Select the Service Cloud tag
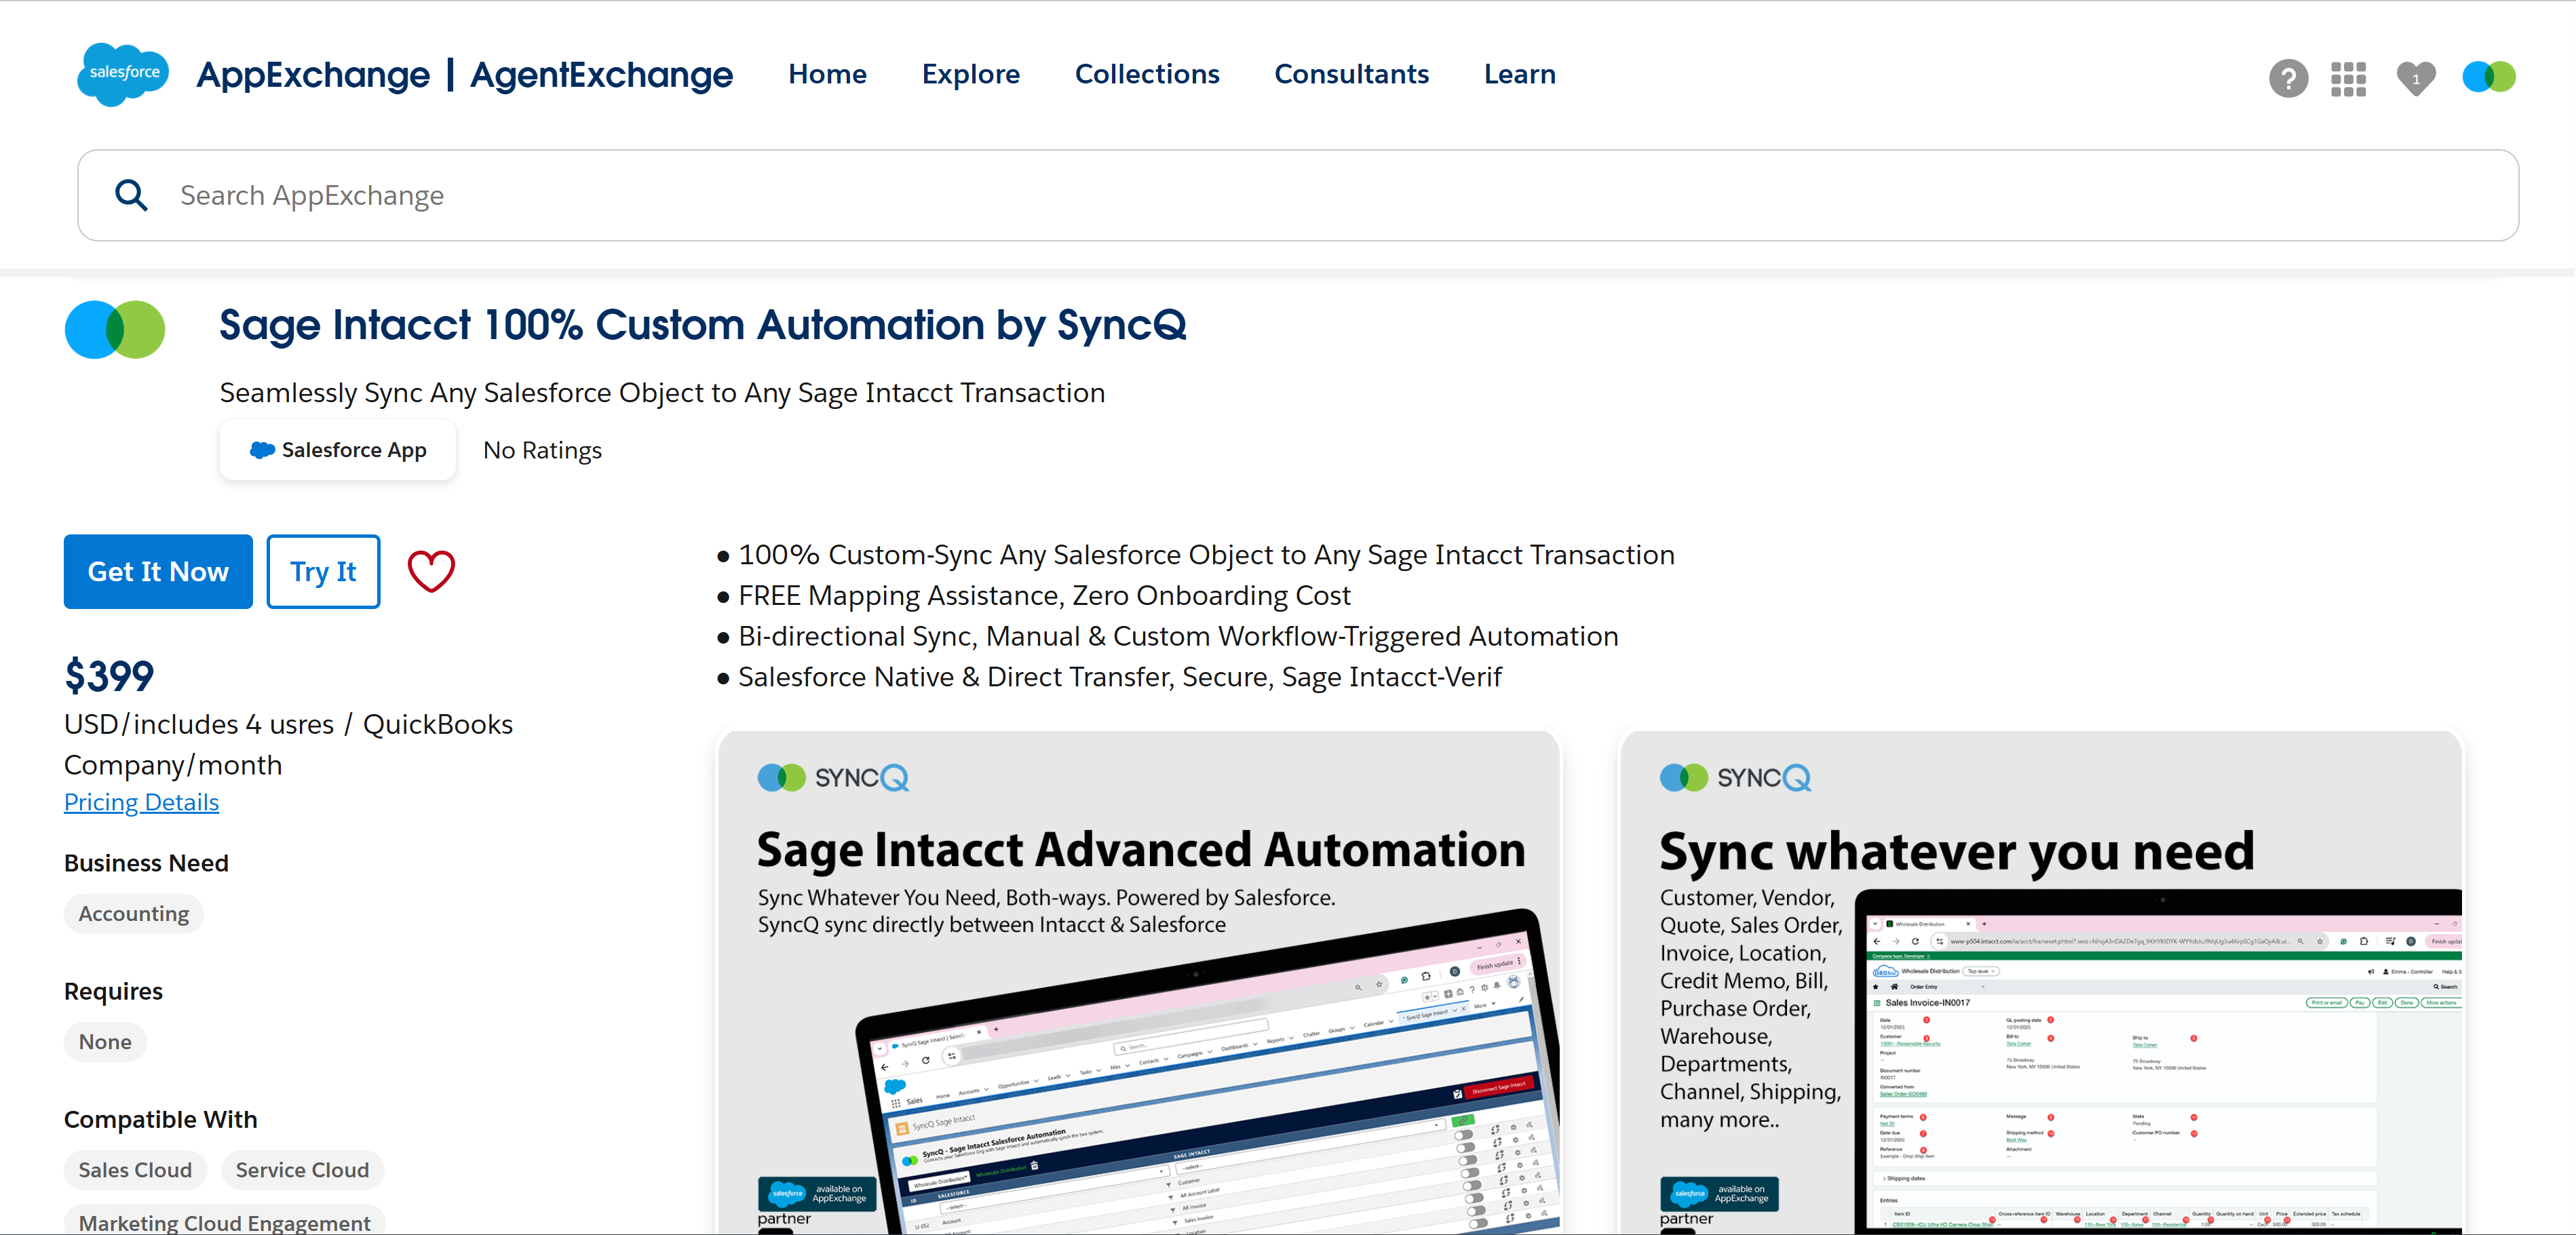 click(302, 1170)
